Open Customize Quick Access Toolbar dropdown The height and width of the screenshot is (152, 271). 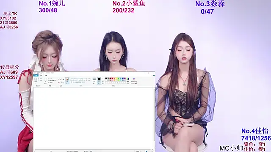click(x=44, y=73)
